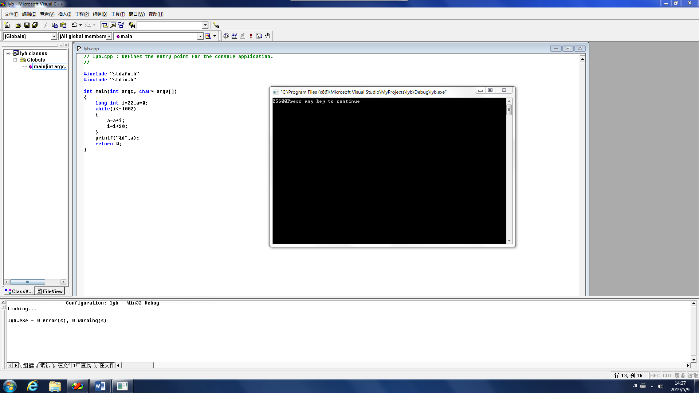Click the Stop Build icon
Viewport: 699px width, 393px height.
click(243, 36)
